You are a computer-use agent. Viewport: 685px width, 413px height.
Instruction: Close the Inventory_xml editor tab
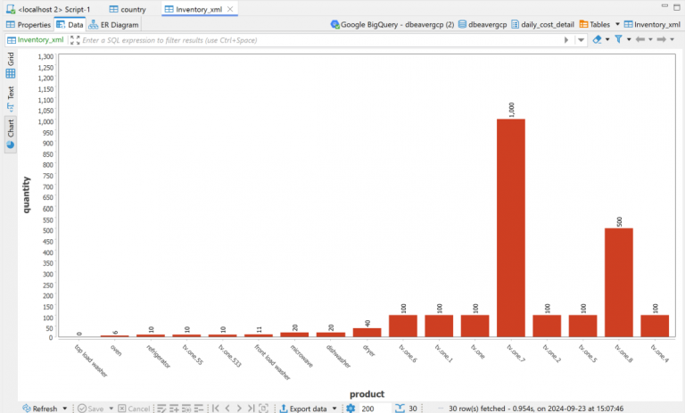pos(230,9)
